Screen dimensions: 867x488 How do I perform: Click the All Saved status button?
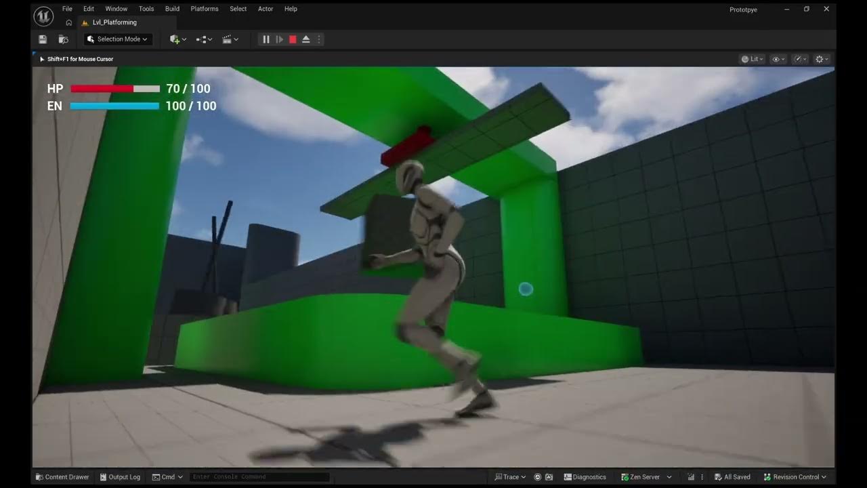coord(732,477)
